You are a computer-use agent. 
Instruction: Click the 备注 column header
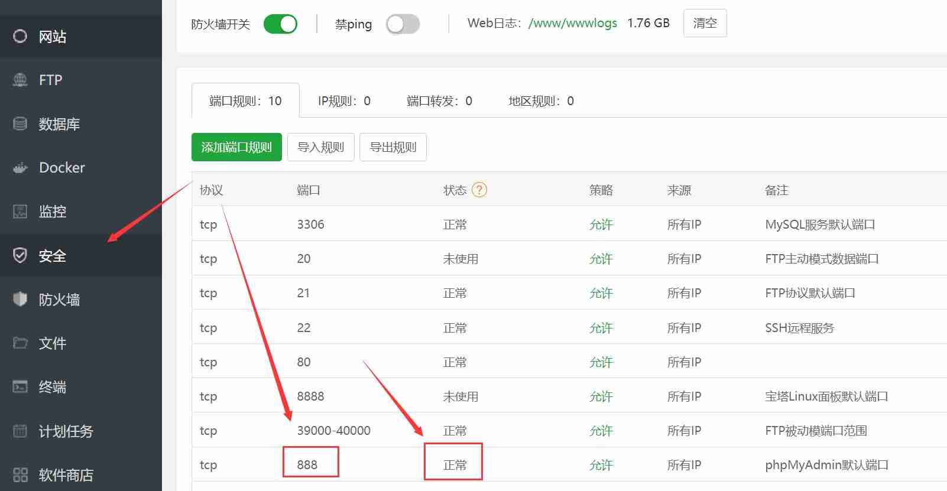pos(777,190)
